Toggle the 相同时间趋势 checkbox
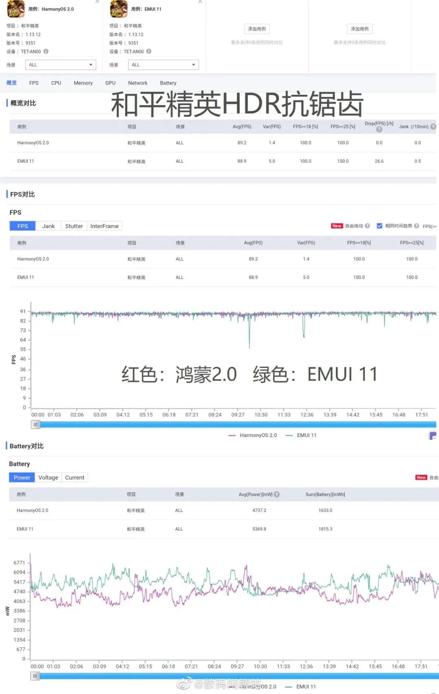 coord(379,226)
